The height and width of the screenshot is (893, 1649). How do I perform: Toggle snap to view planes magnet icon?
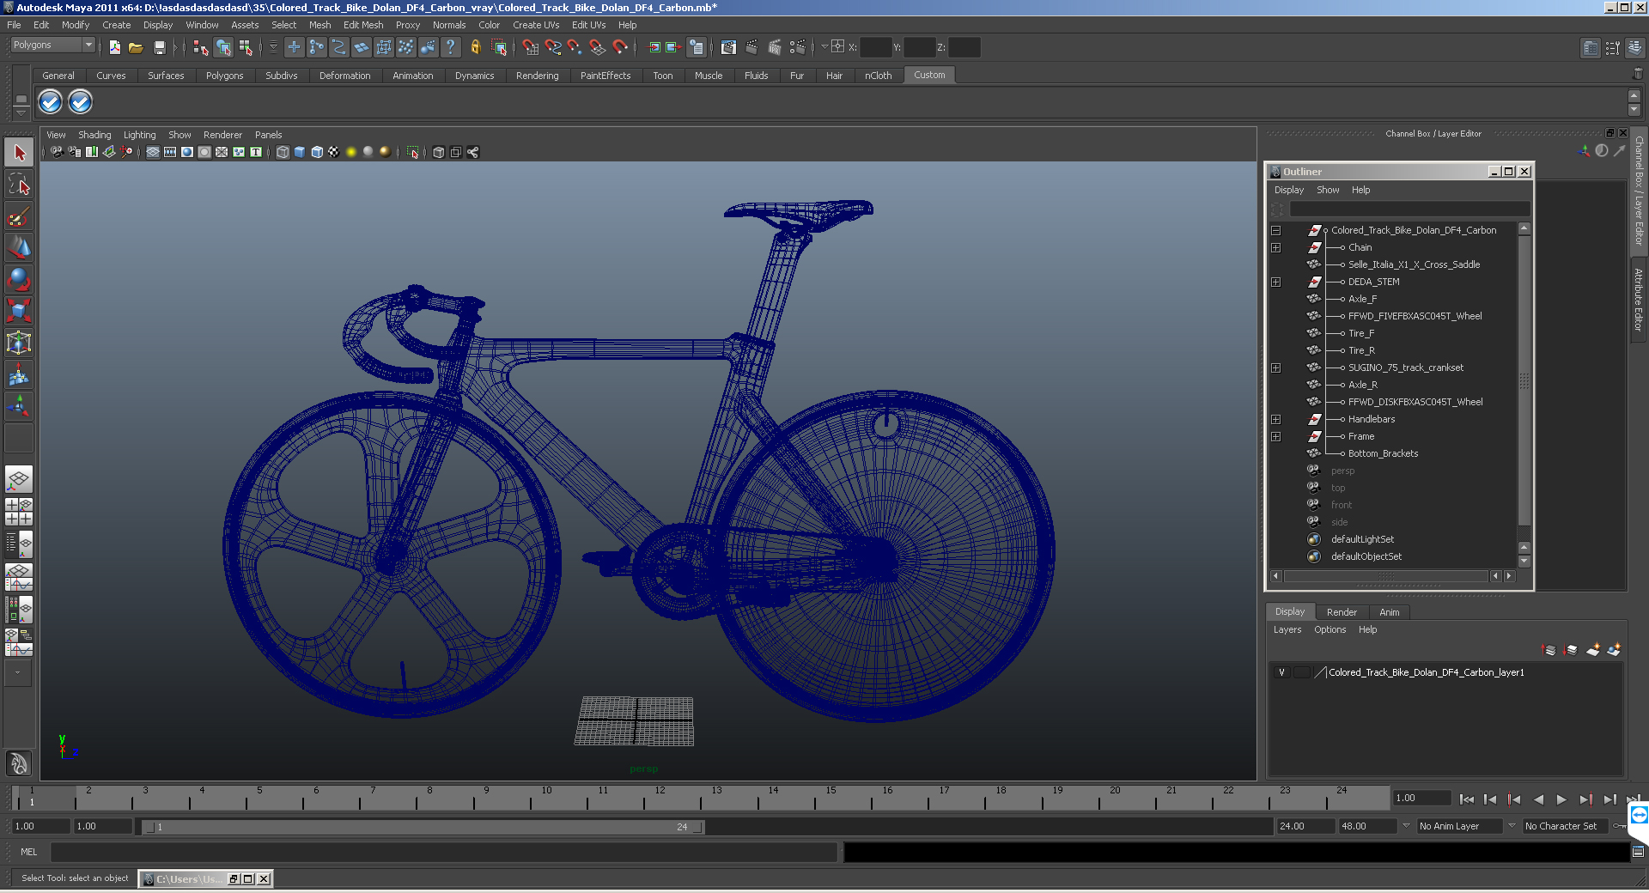(x=598, y=47)
